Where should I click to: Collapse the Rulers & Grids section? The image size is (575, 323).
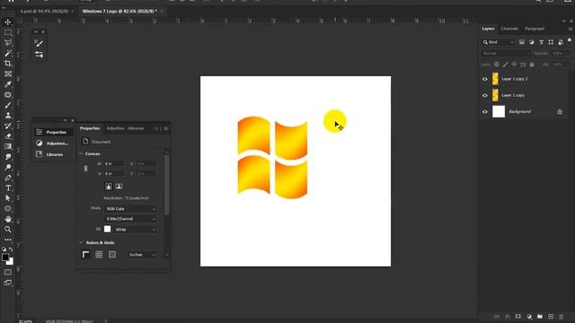pos(81,242)
